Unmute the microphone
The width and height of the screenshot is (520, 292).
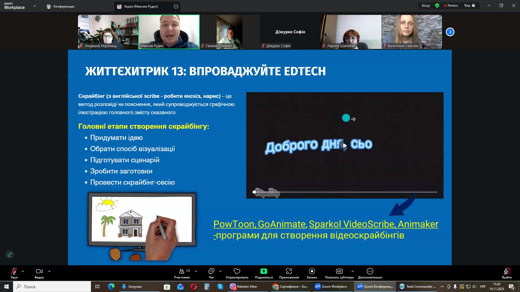point(14,271)
